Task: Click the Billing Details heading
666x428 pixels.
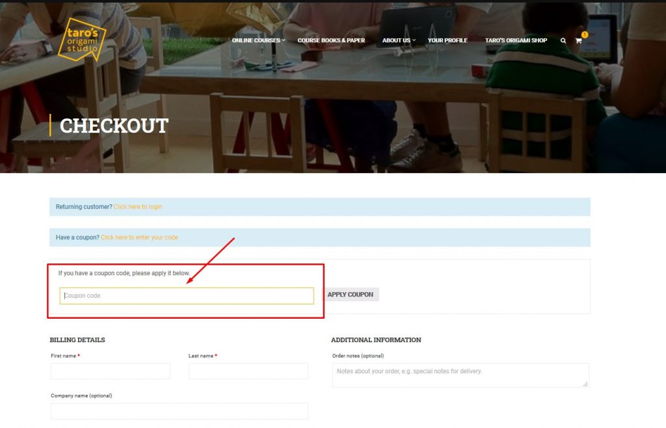Action: tap(77, 340)
